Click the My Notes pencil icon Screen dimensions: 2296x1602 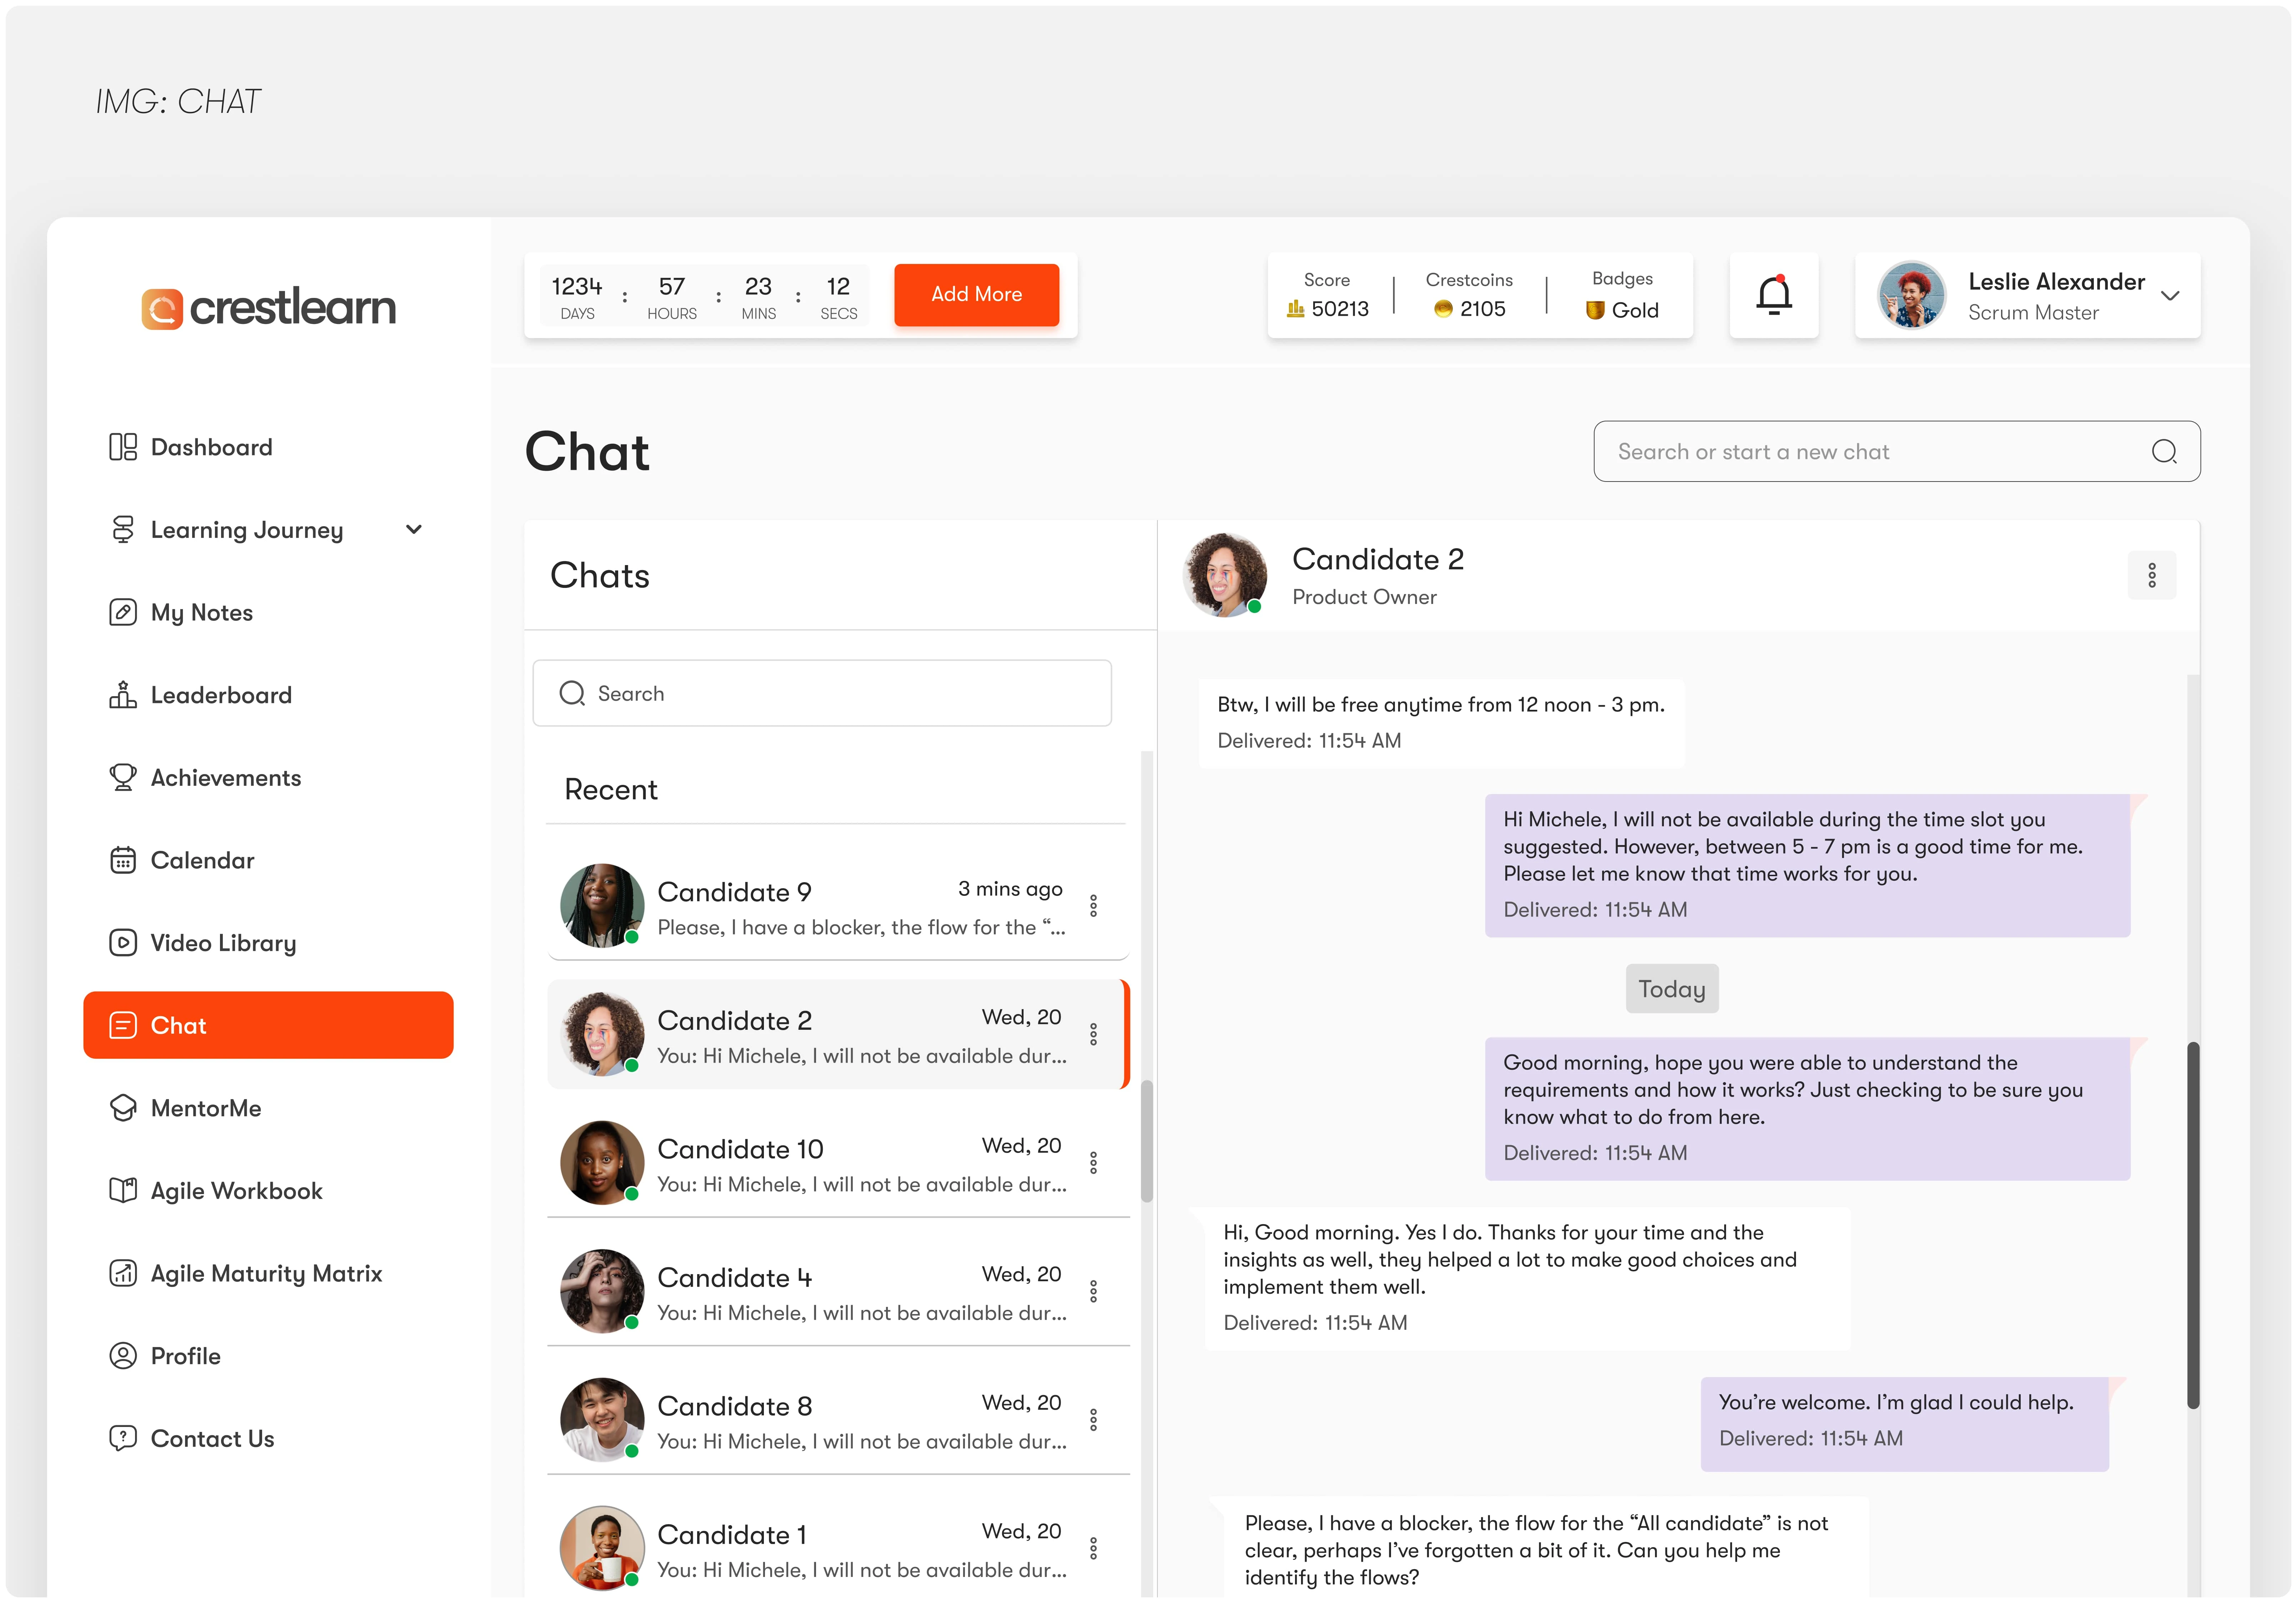click(x=123, y=612)
